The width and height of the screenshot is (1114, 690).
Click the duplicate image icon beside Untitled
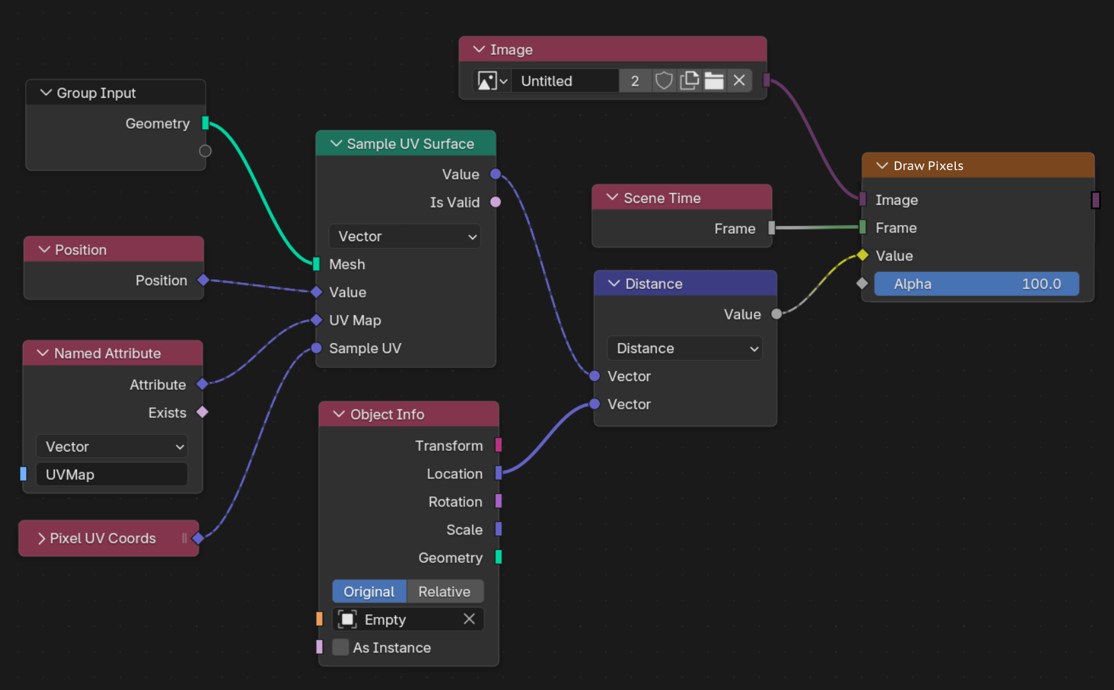click(x=689, y=81)
